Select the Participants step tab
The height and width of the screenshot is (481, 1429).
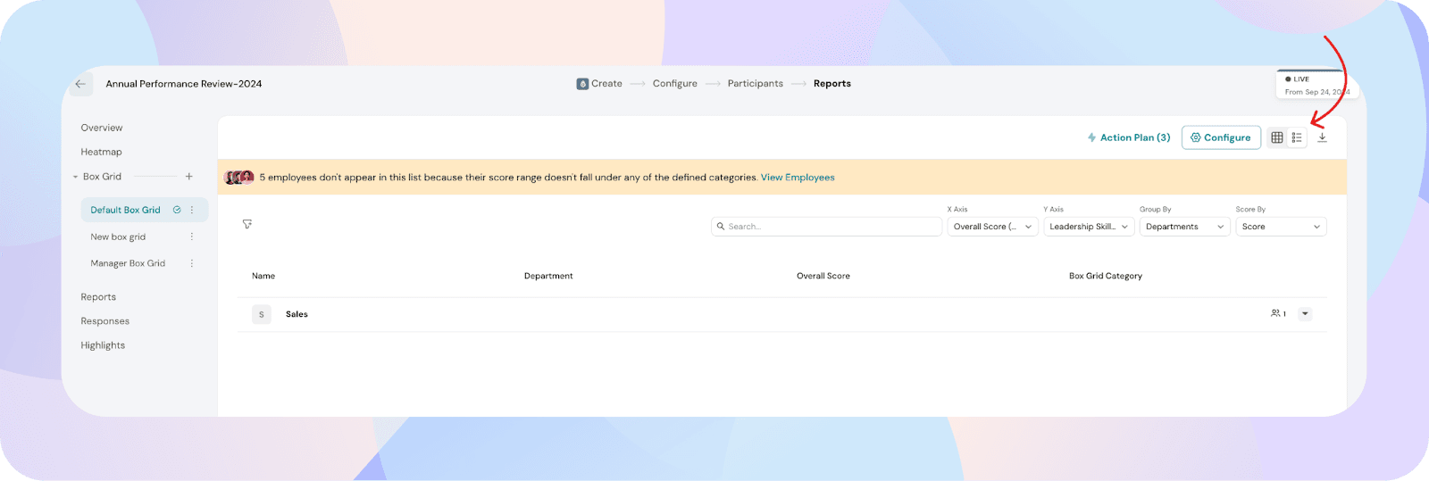pos(755,84)
